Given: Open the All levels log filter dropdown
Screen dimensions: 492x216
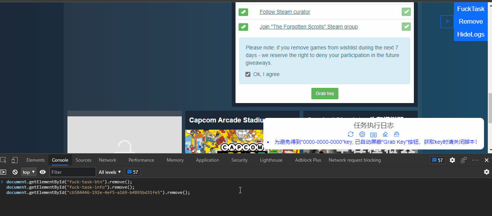Looking at the screenshot, I should tap(110, 172).
